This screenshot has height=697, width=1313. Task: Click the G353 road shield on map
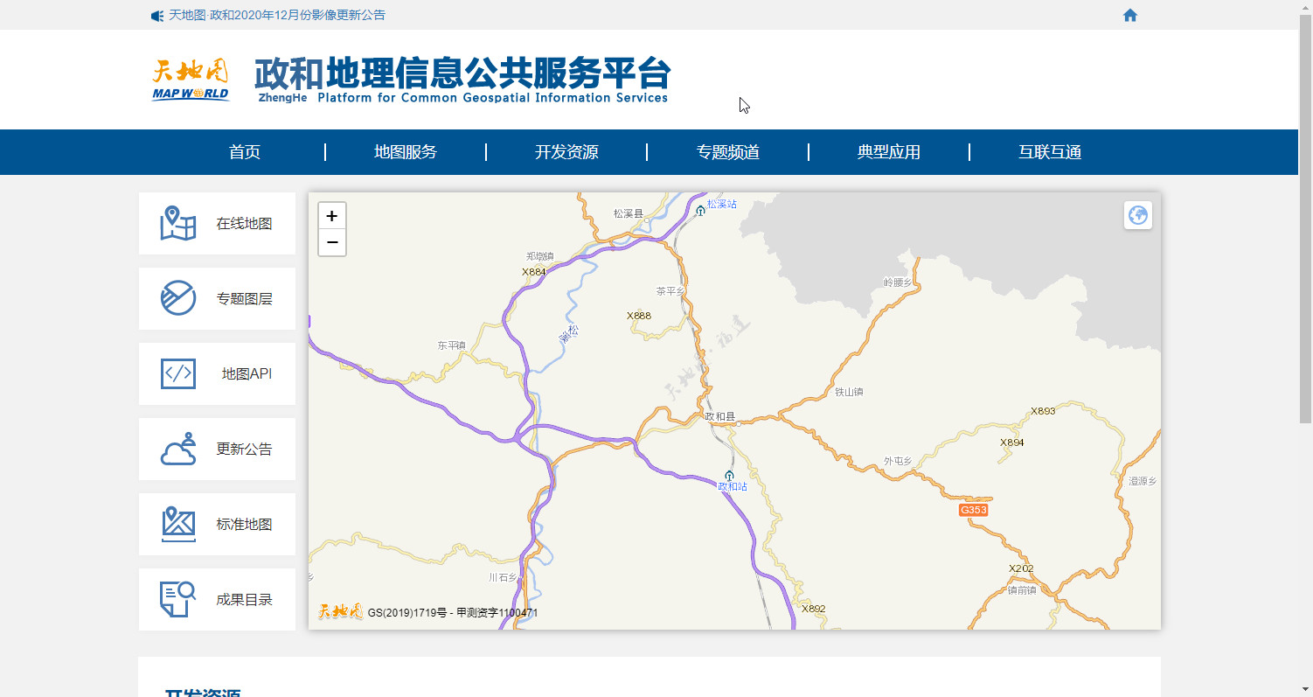tap(973, 510)
